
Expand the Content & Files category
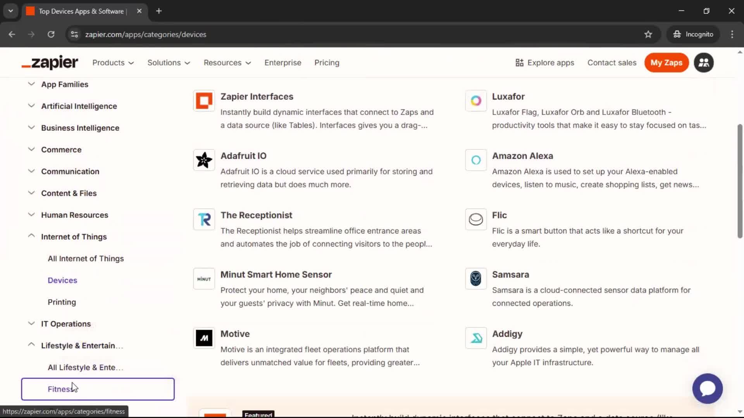point(31,193)
